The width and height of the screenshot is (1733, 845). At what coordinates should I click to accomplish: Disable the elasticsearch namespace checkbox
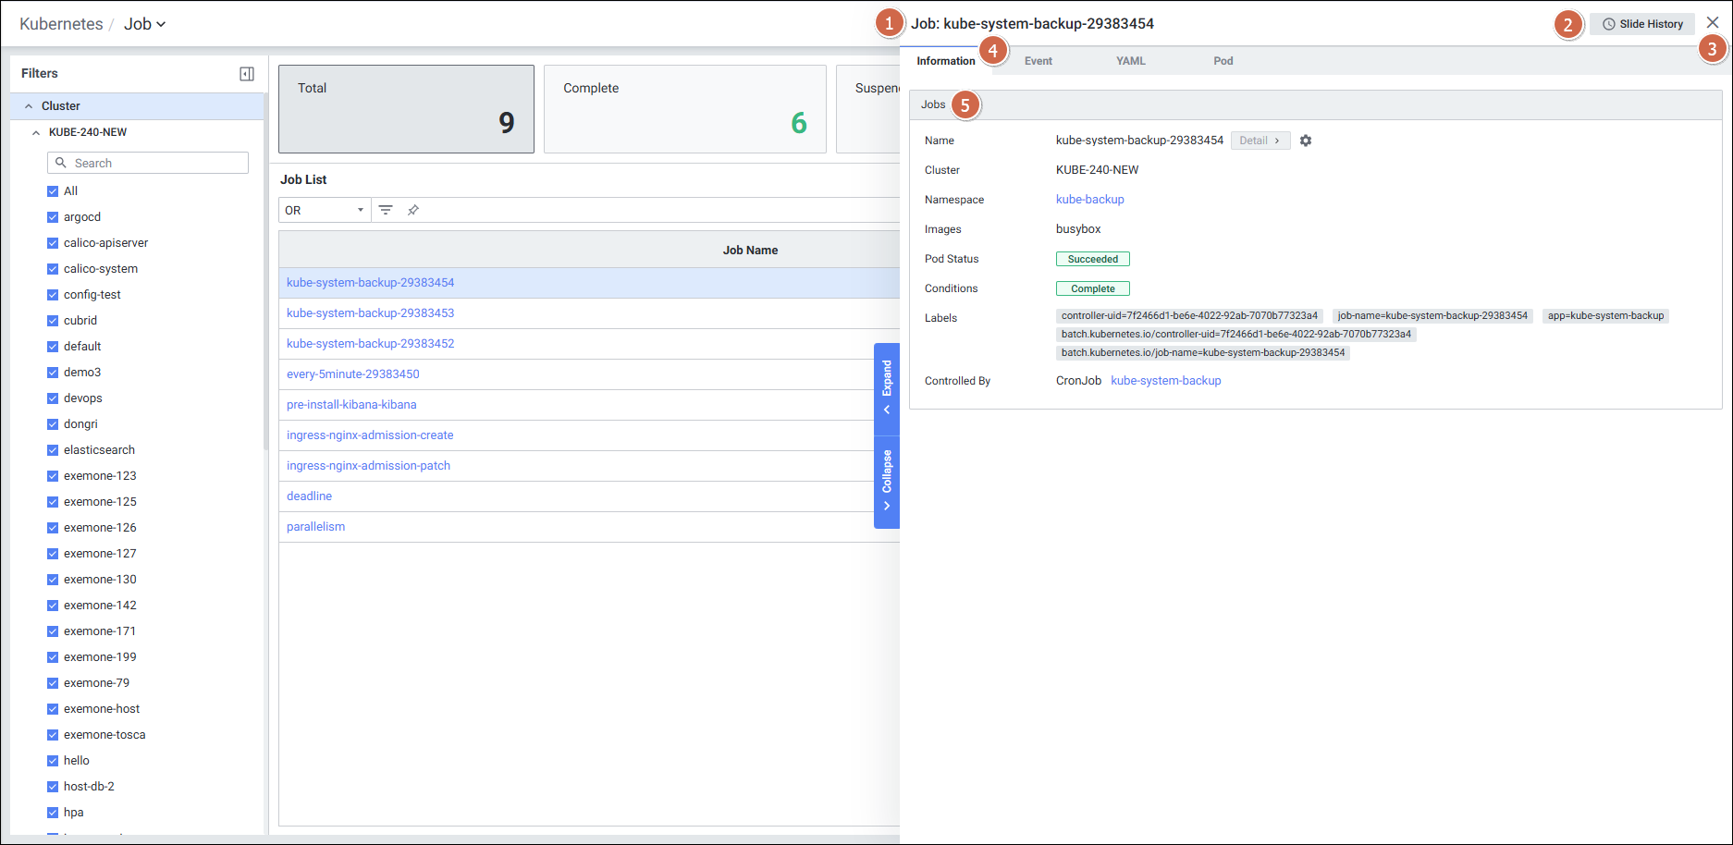53,450
